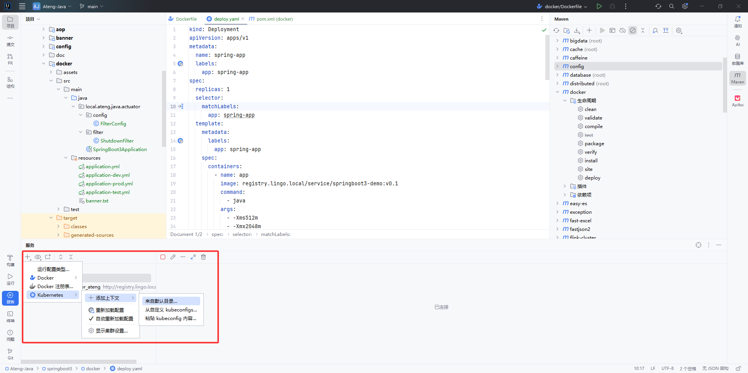Collapse the docker Maven module node
The image size is (748, 373).
coord(557,92)
